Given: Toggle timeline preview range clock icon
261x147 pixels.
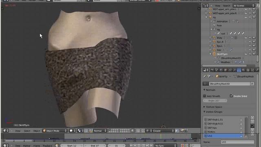Looking at the screenshot, I should (x=57, y=145).
